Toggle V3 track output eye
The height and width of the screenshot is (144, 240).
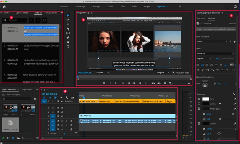[62, 108]
